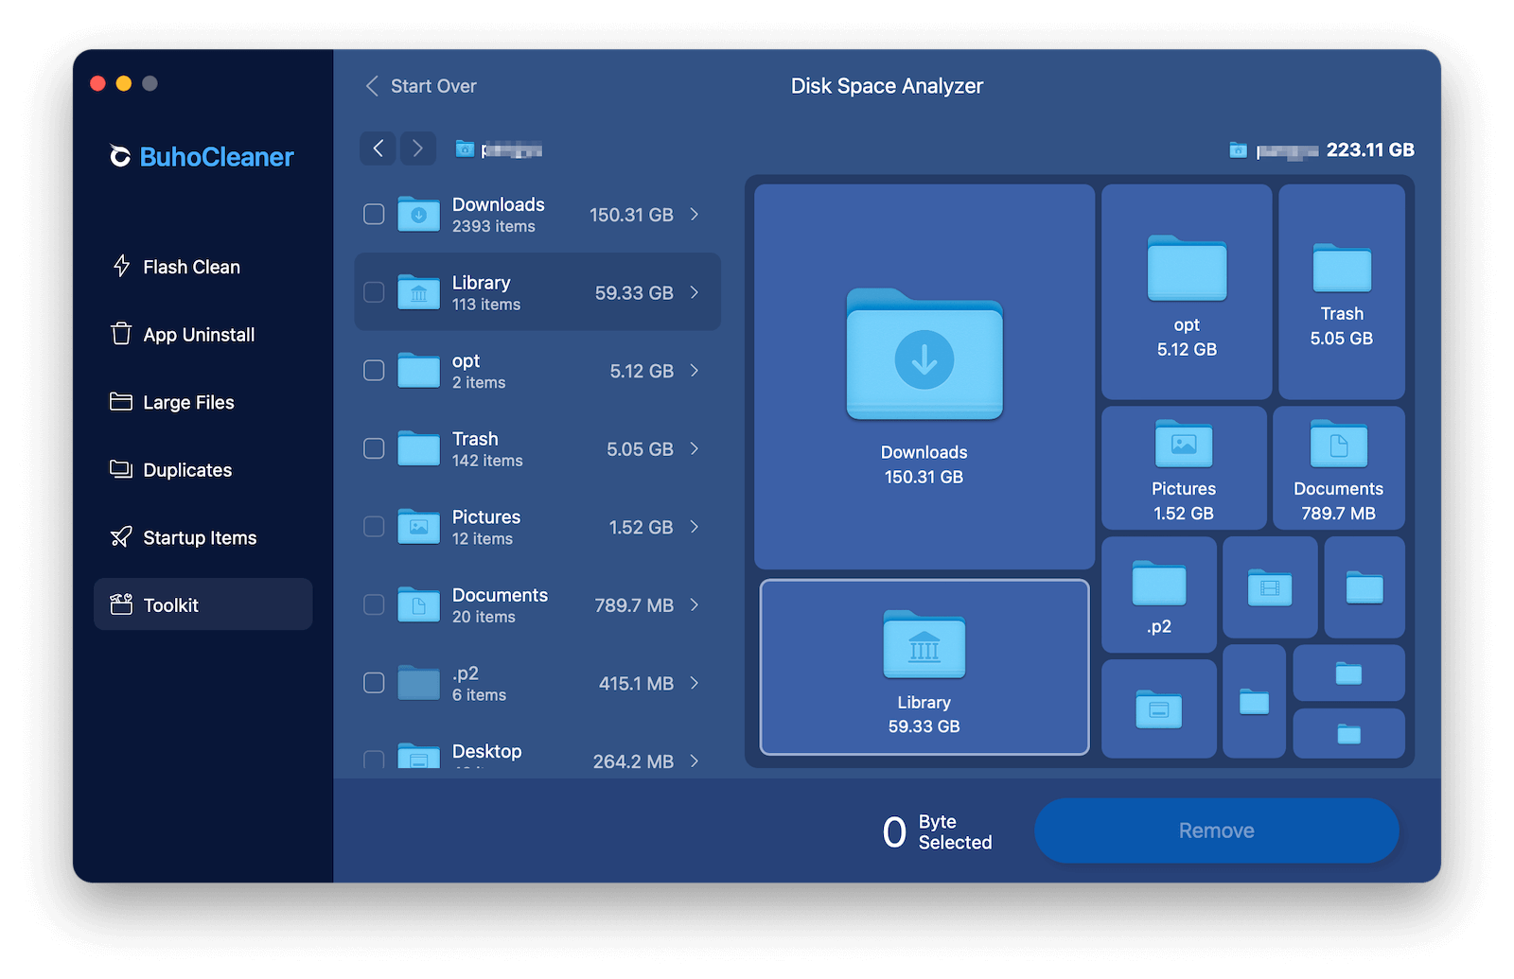Screen dimensions: 1514x979
Task: Select the .p2 treemap tile
Action: click(x=1159, y=594)
